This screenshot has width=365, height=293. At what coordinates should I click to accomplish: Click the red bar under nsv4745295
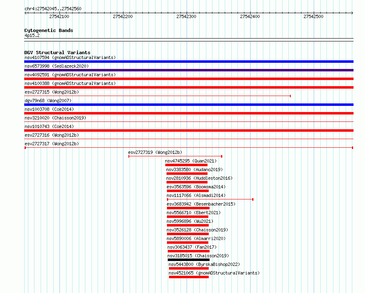(186, 165)
